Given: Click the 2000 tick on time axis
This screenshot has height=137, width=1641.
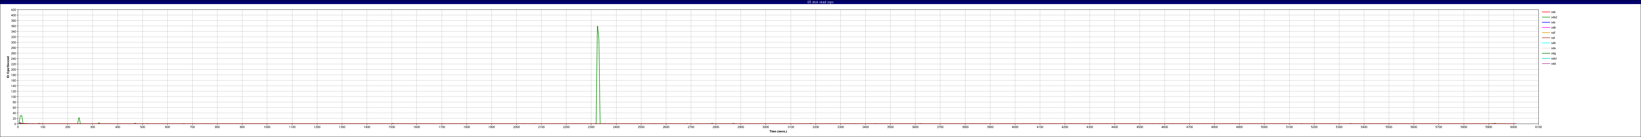Looking at the screenshot, I should (517, 127).
